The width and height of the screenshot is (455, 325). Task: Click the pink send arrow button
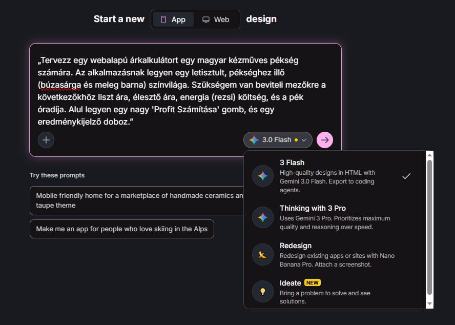point(325,139)
